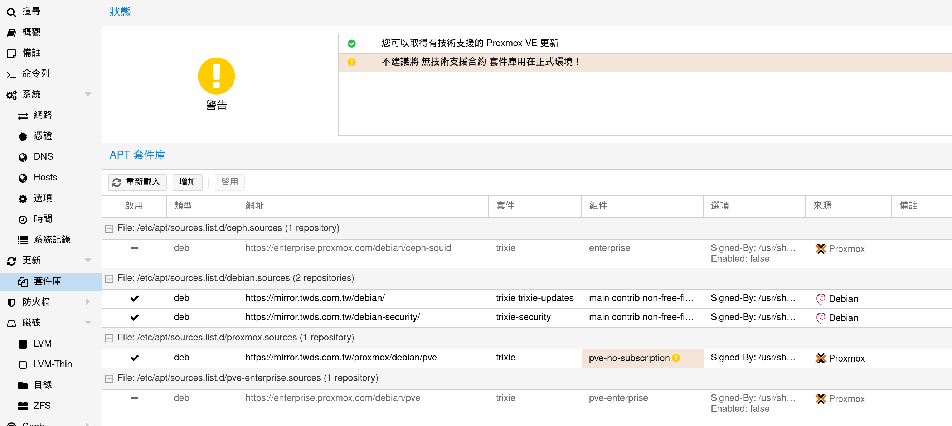Sort by the 類型 column header
The height and width of the screenshot is (426, 952).
202,206
